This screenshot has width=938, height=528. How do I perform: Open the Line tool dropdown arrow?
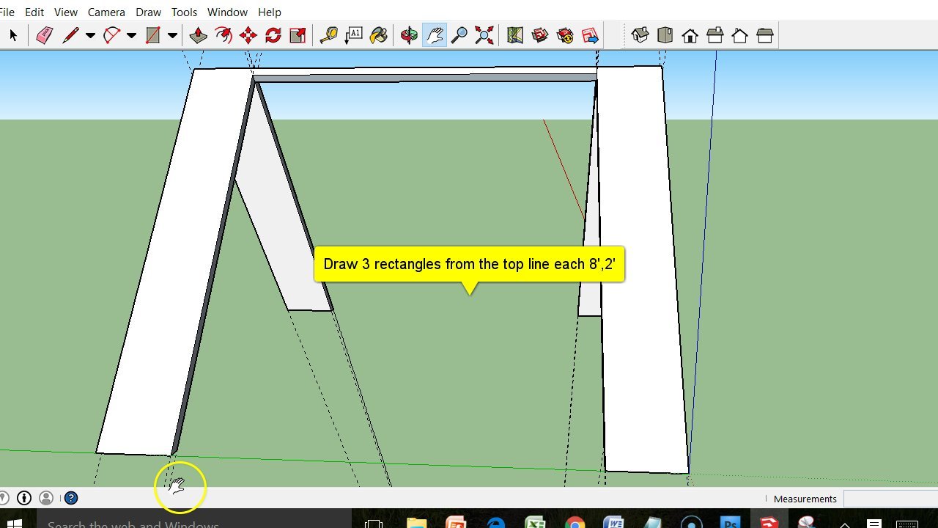pyautogui.click(x=90, y=35)
